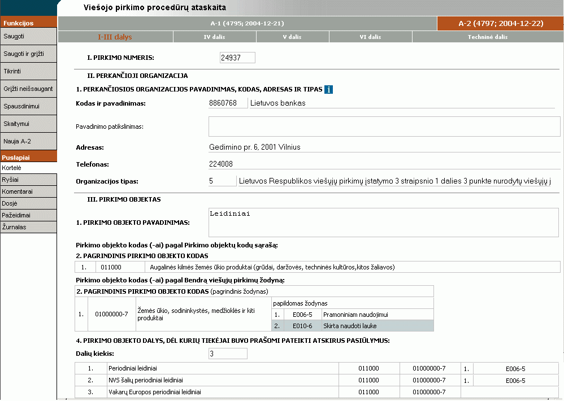
Task: Click the blue info icon beside organization heading
Action: (328, 89)
